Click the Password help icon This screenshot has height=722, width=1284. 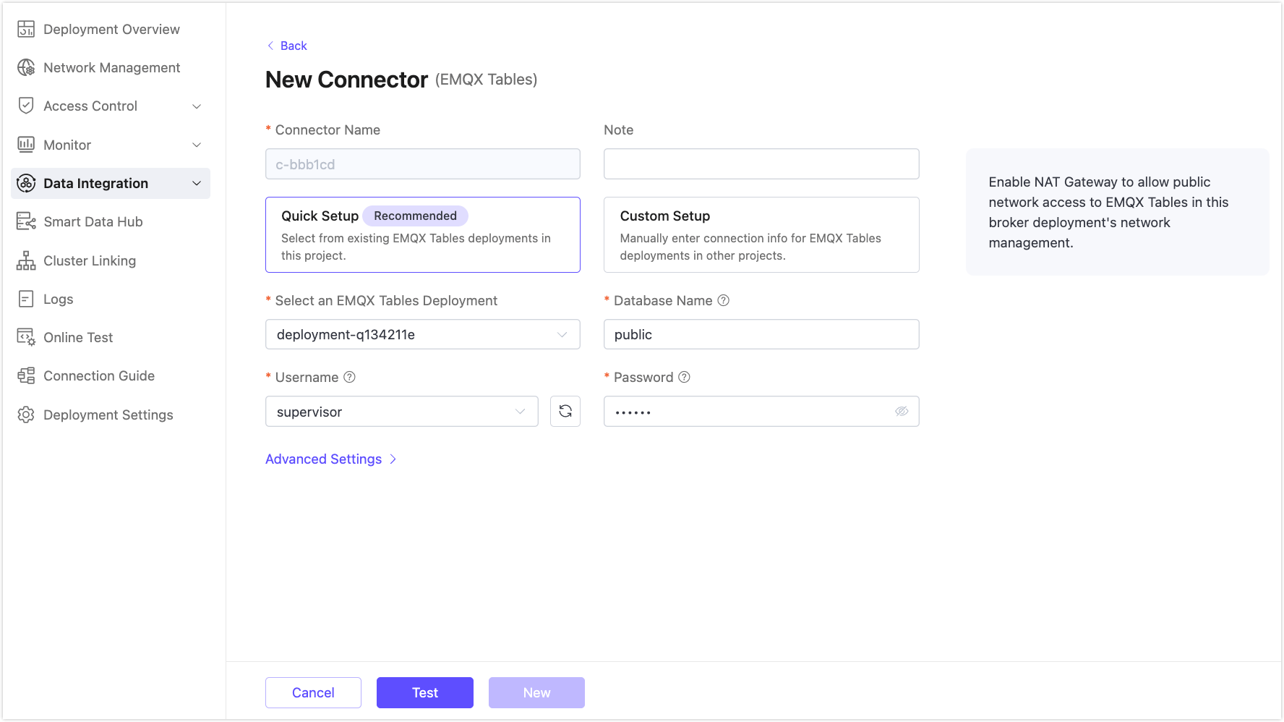click(684, 377)
